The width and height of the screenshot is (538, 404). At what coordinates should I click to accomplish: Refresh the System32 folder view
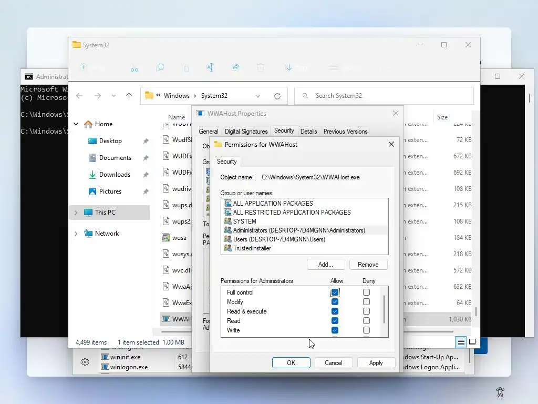coord(277,96)
